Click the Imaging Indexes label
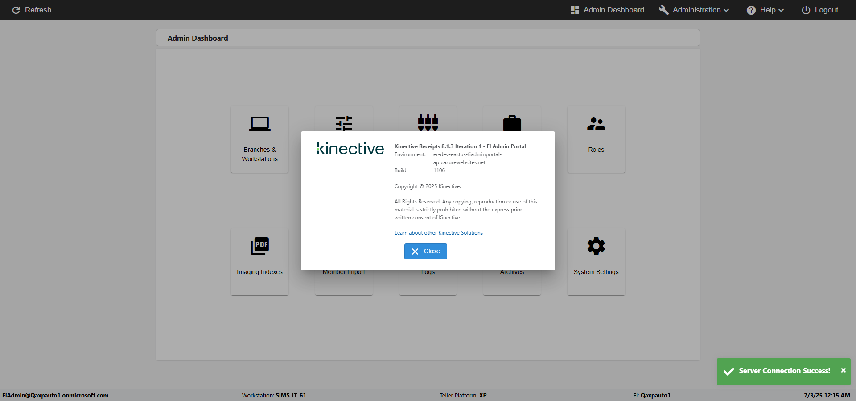 click(259, 272)
